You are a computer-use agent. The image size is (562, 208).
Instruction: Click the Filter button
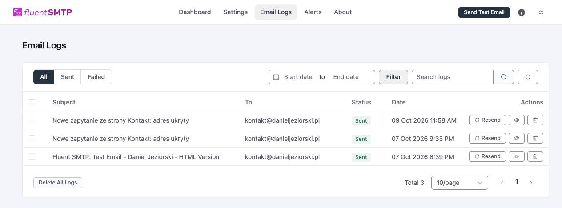click(393, 77)
